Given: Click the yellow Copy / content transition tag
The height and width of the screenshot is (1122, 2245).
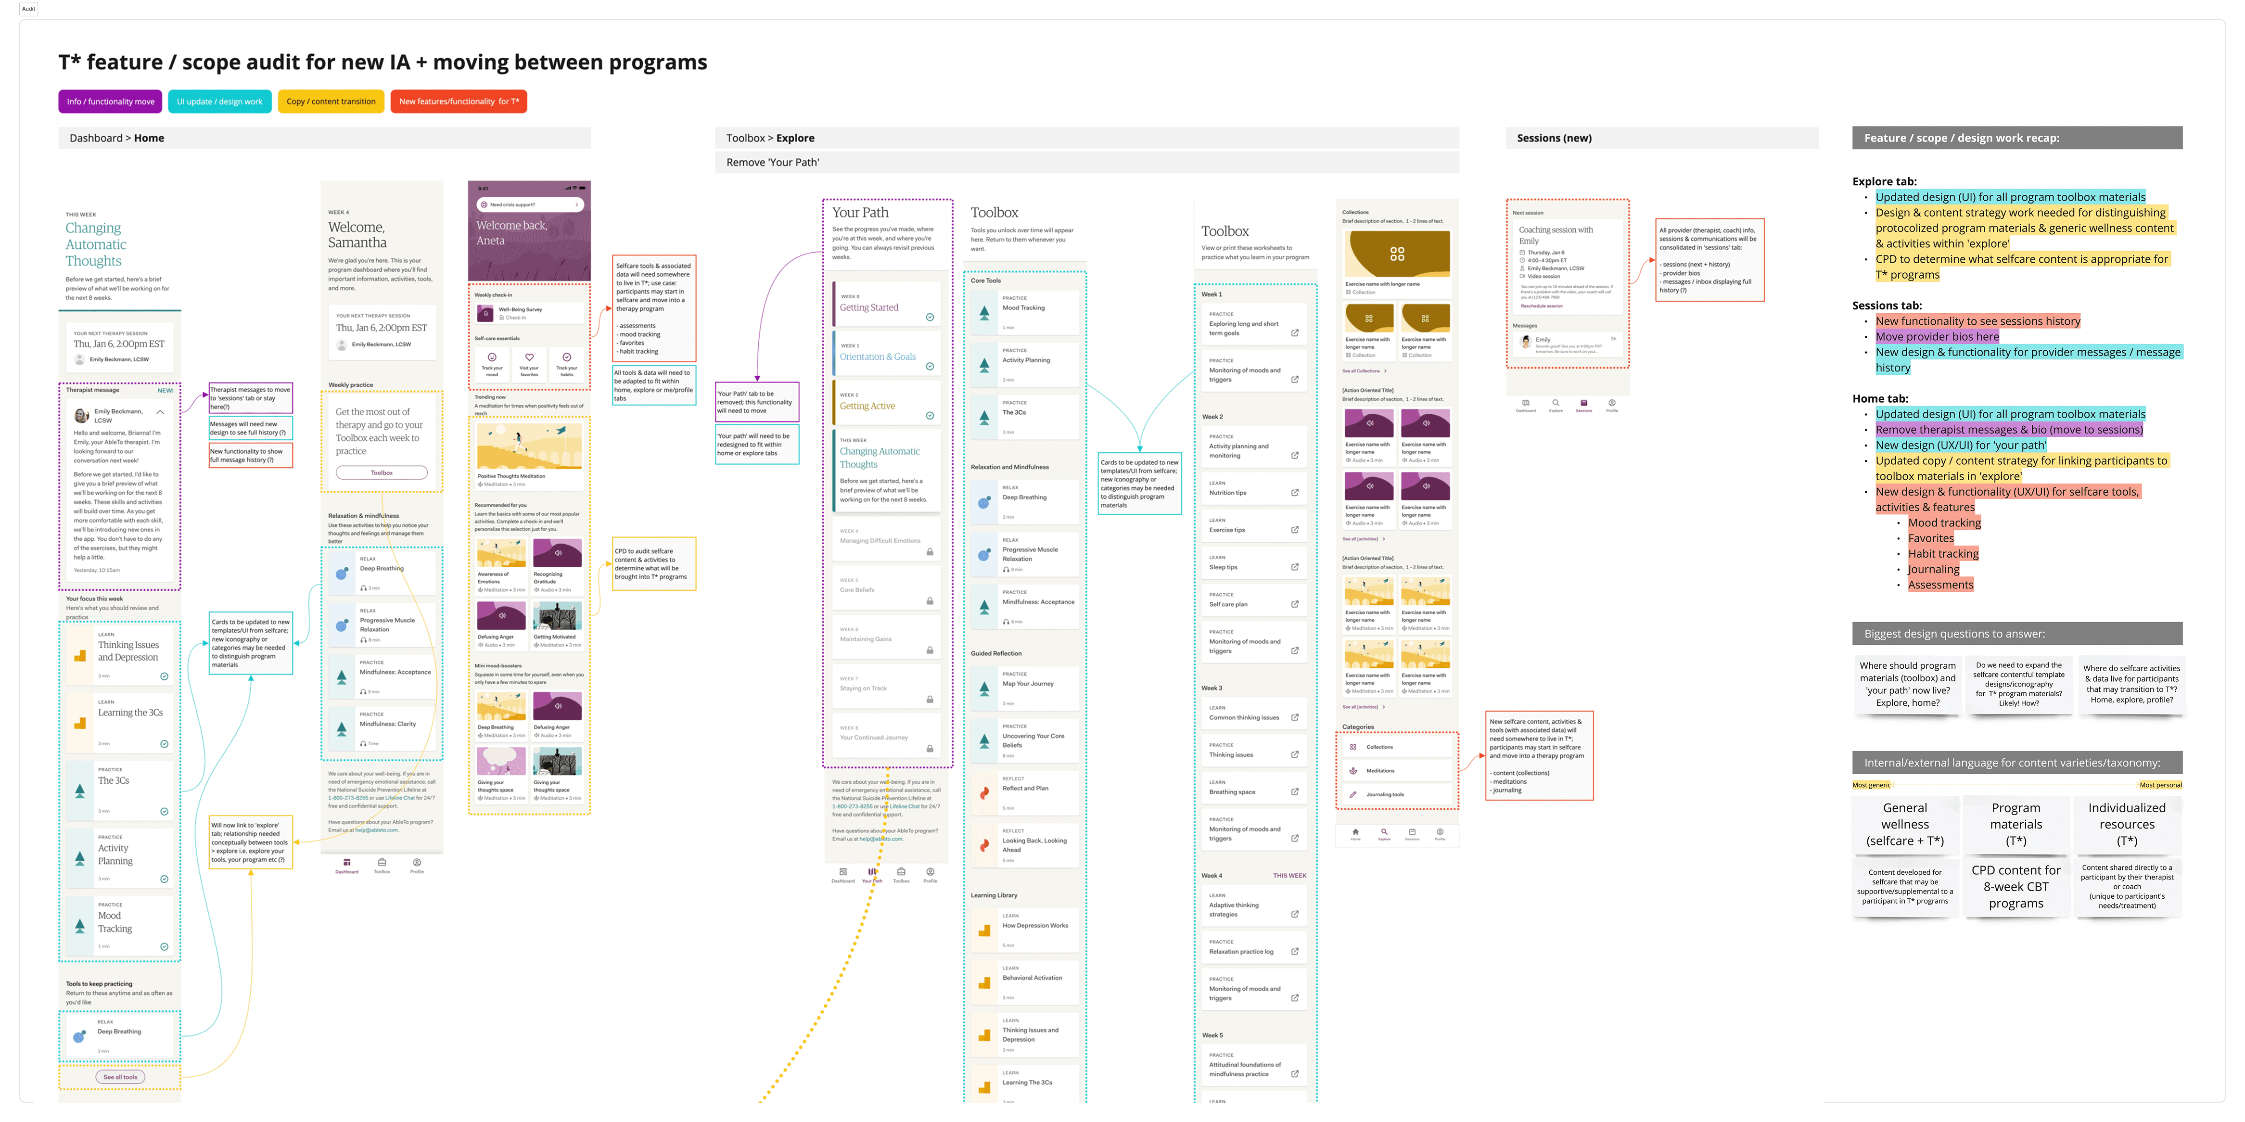Looking at the screenshot, I should 331,101.
